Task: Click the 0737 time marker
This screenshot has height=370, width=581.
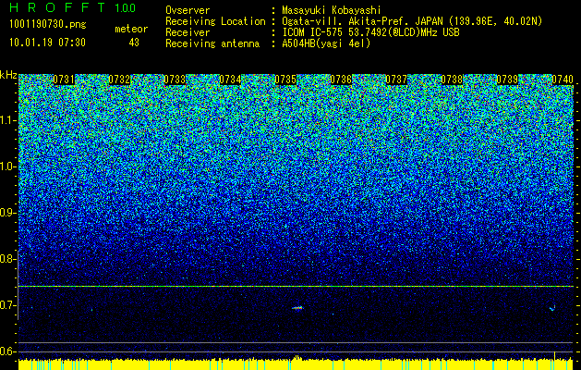Action: pyautogui.click(x=396, y=80)
